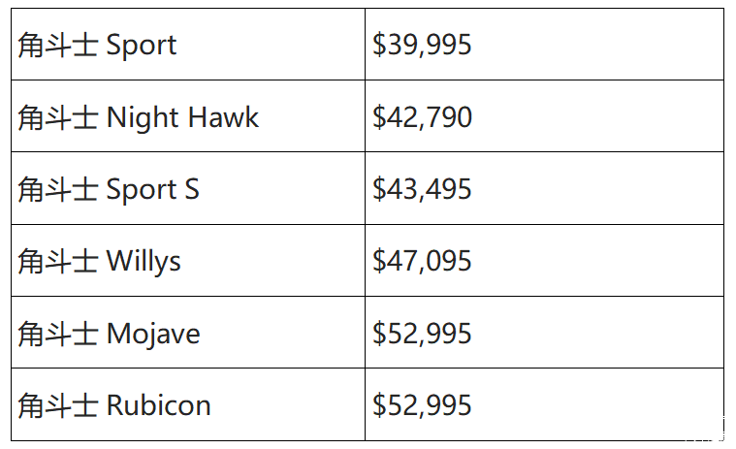Screen dimensions: 736x449
Task: Click the 角斗士 Willys cell
Action: pos(99,261)
